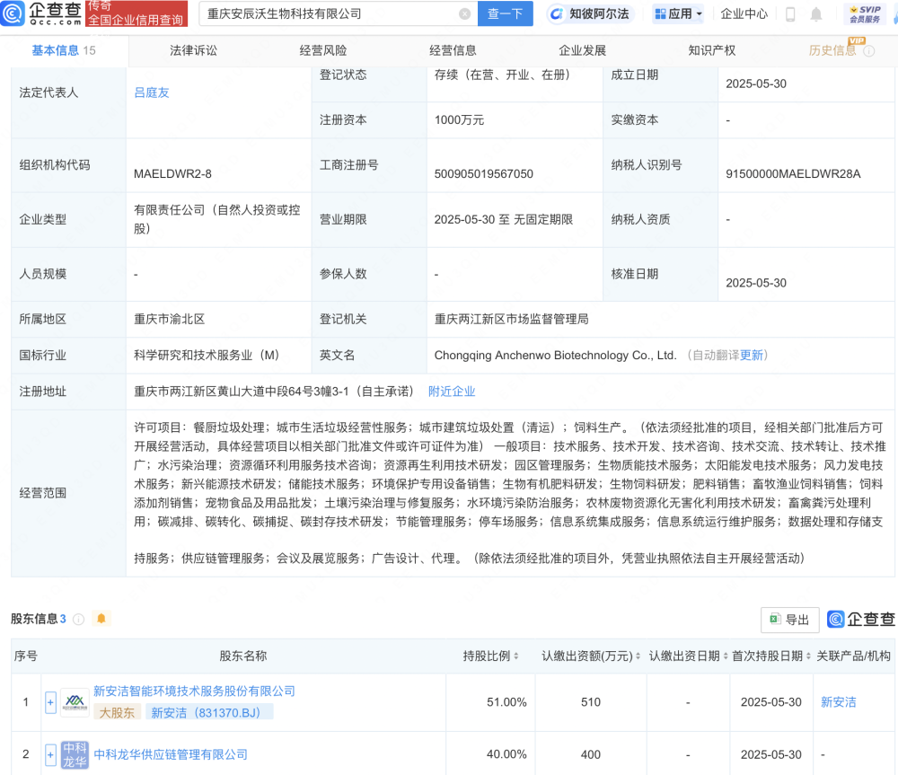898x775 pixels.
Task: Click the 导出 export button
Action: 789,620
